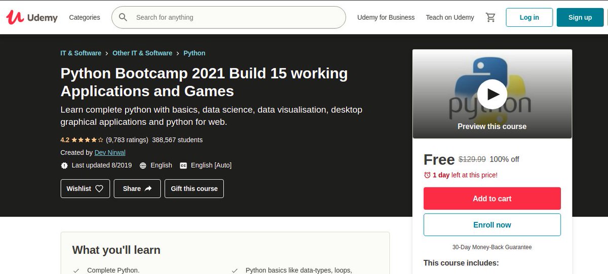Click checkmark beside Python basics item
Screen dimensions: 608x274
(234, 270)
